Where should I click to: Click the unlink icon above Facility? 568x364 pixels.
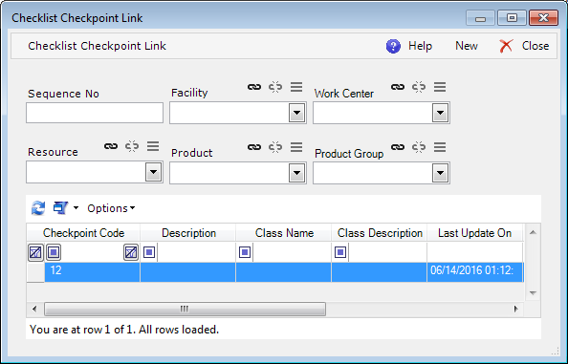point(275,87)
